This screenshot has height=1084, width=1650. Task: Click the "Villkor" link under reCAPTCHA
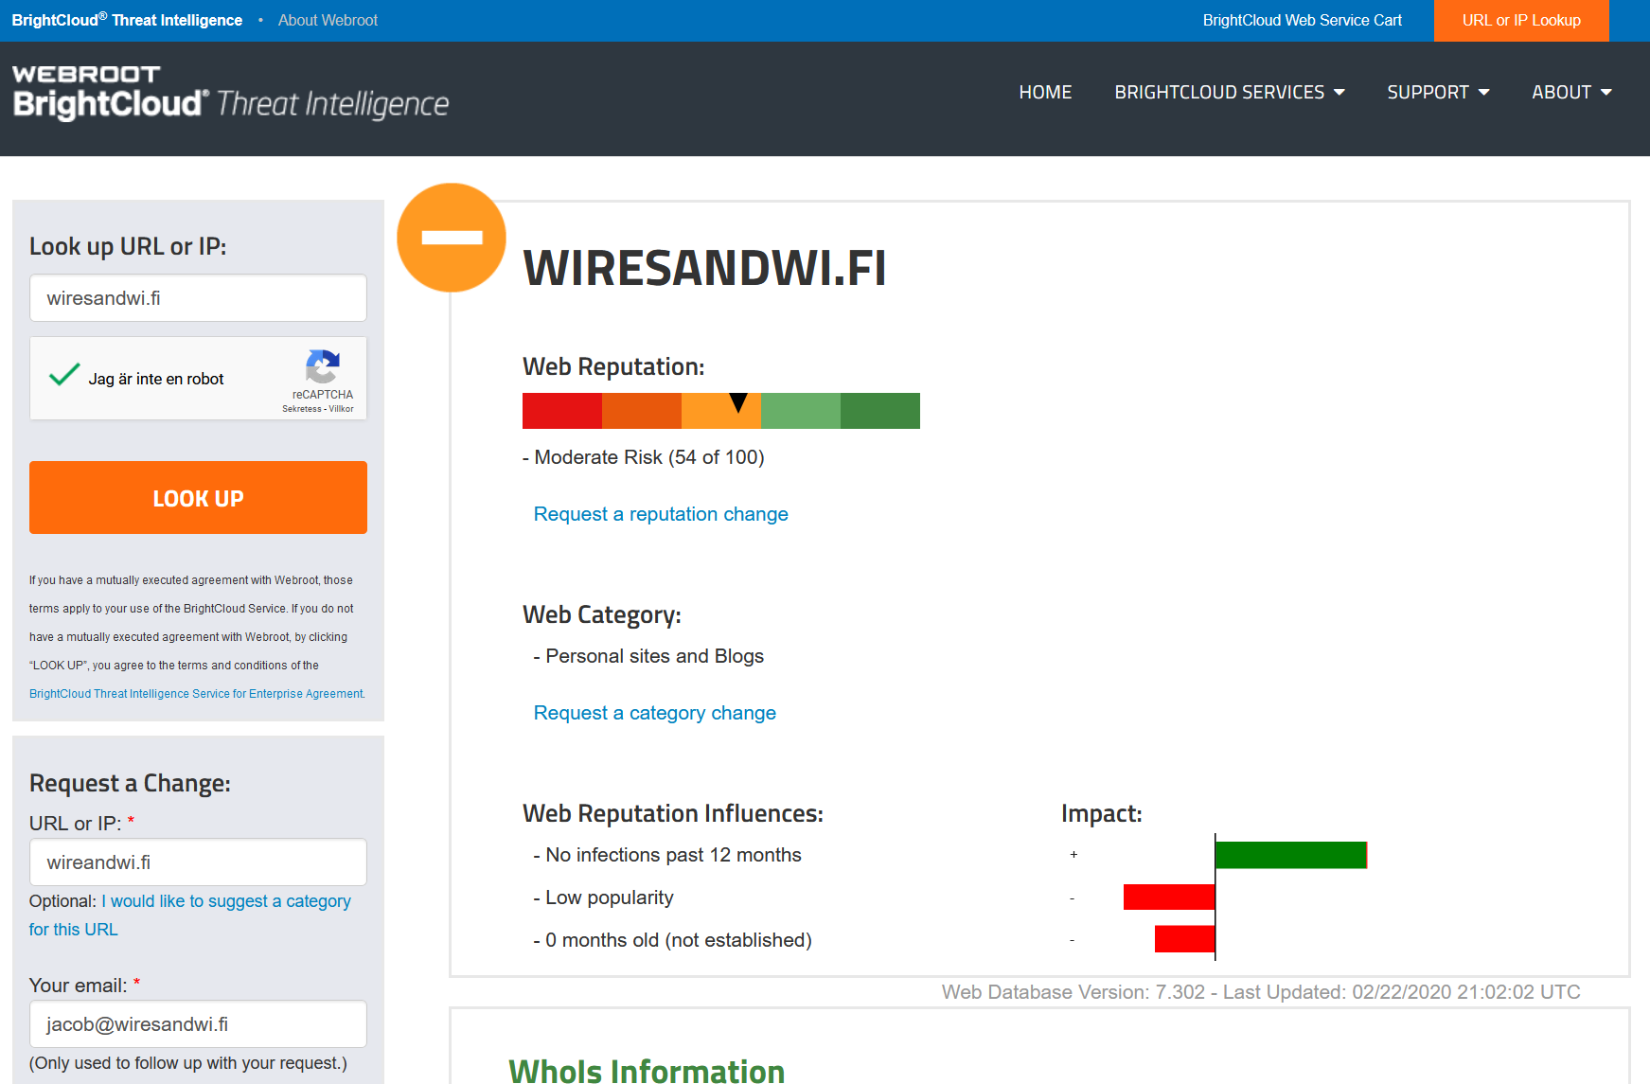pos(341,408)
